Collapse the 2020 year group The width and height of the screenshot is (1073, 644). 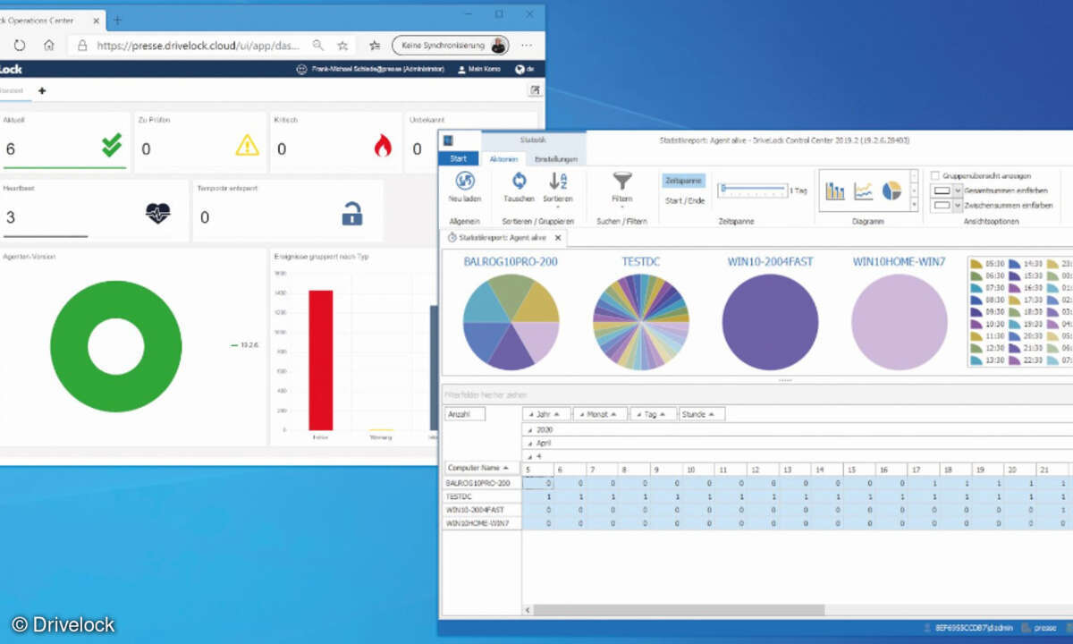528,430
